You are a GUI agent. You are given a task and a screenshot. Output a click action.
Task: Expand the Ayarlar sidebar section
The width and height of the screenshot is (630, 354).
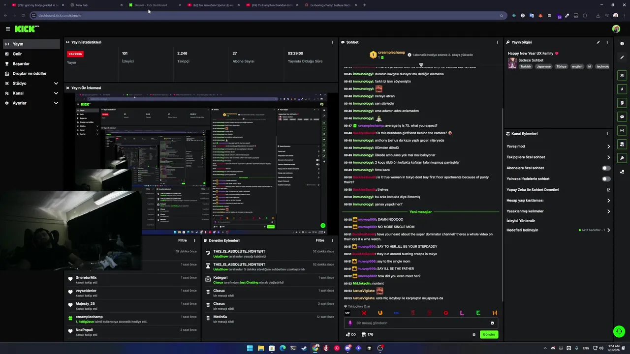[31, 103]
